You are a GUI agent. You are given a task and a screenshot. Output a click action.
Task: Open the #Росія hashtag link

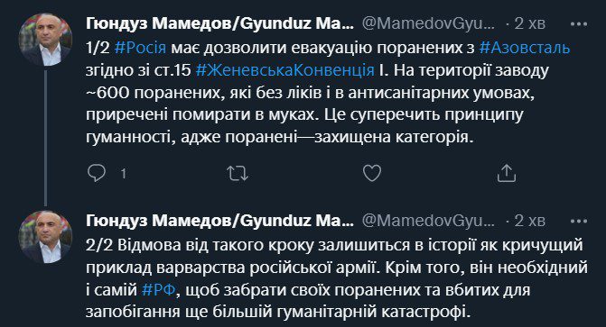click(x=140, y=48)
